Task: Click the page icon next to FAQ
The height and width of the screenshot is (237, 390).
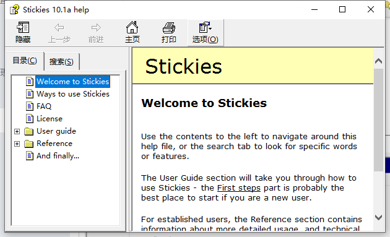Action: [x=30, y=106]
